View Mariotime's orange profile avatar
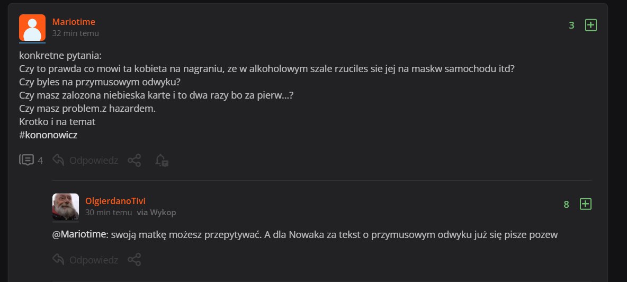Image resolution: width=627 pixels, height=282 pixels. coord(32,28)
